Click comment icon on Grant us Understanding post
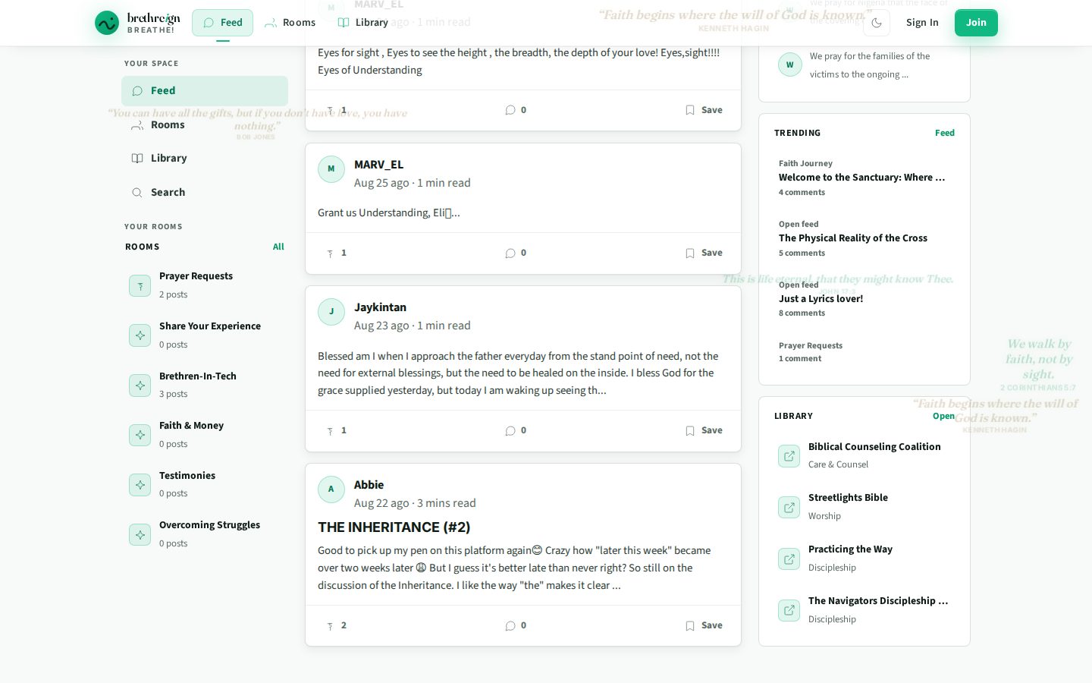This screenshot has height=683, width=1092. pos(510,253)
